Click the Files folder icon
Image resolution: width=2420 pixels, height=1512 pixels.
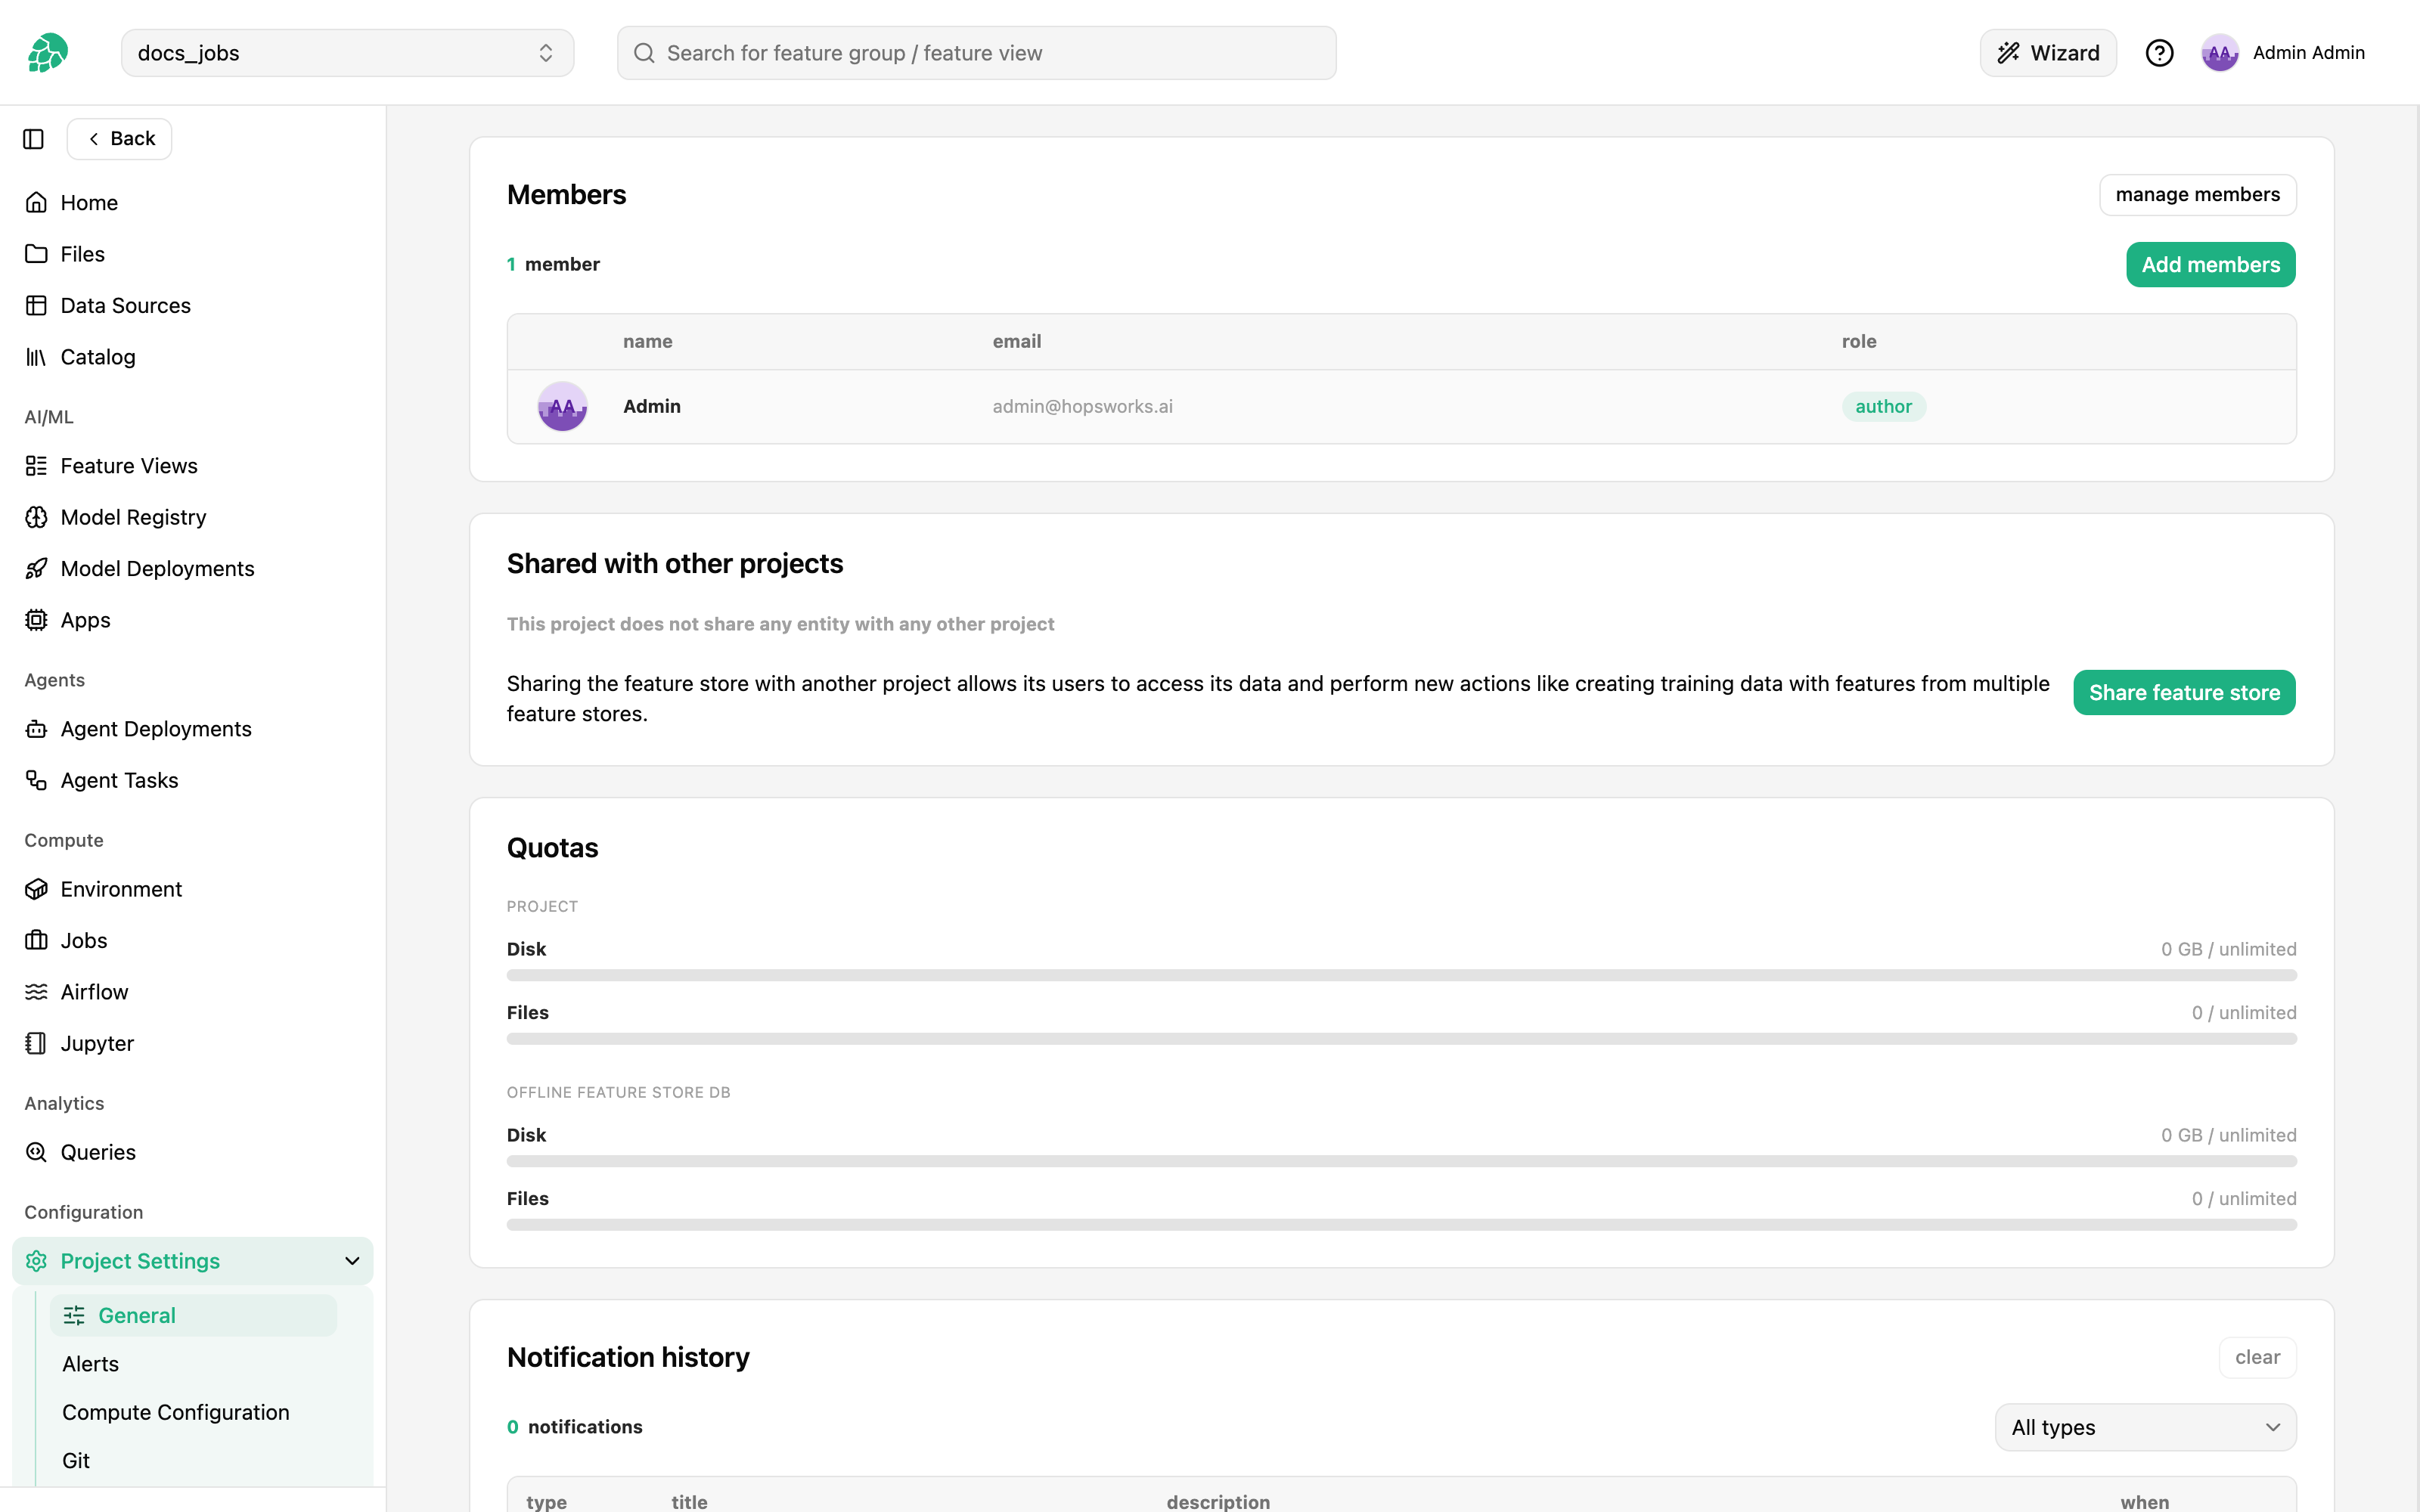point(36,254)
